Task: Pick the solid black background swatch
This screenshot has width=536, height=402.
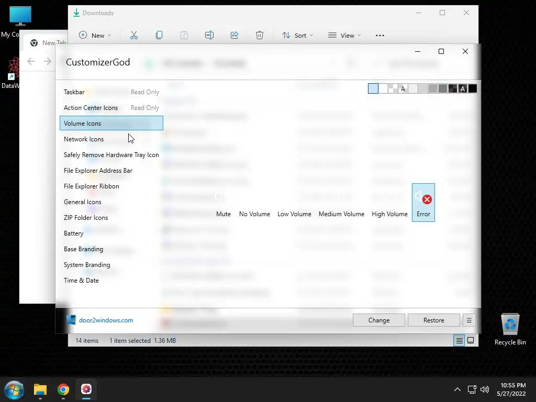Action: pos(473,88)
